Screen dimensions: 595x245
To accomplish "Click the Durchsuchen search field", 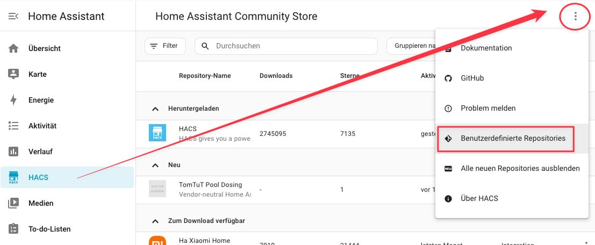I will coord(290,46).
